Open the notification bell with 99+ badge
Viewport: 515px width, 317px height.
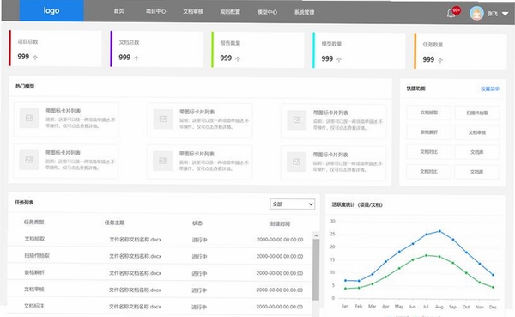point(453,13)
